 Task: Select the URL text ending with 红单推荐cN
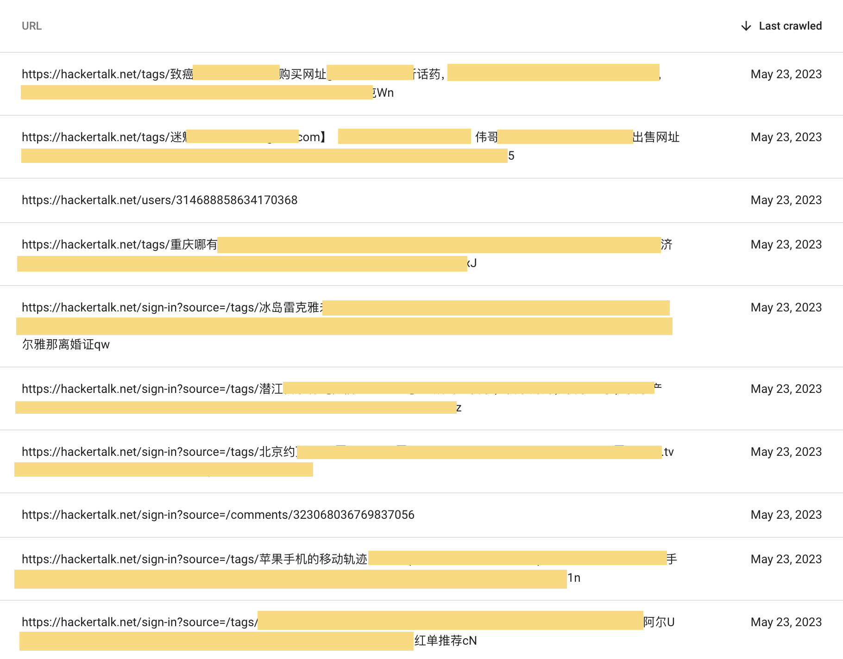445,640
